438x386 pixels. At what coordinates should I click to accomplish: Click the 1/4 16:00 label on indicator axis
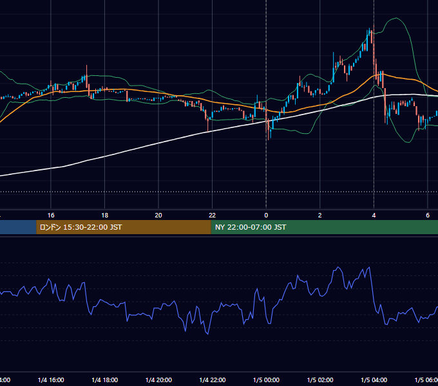click(51, 380)
